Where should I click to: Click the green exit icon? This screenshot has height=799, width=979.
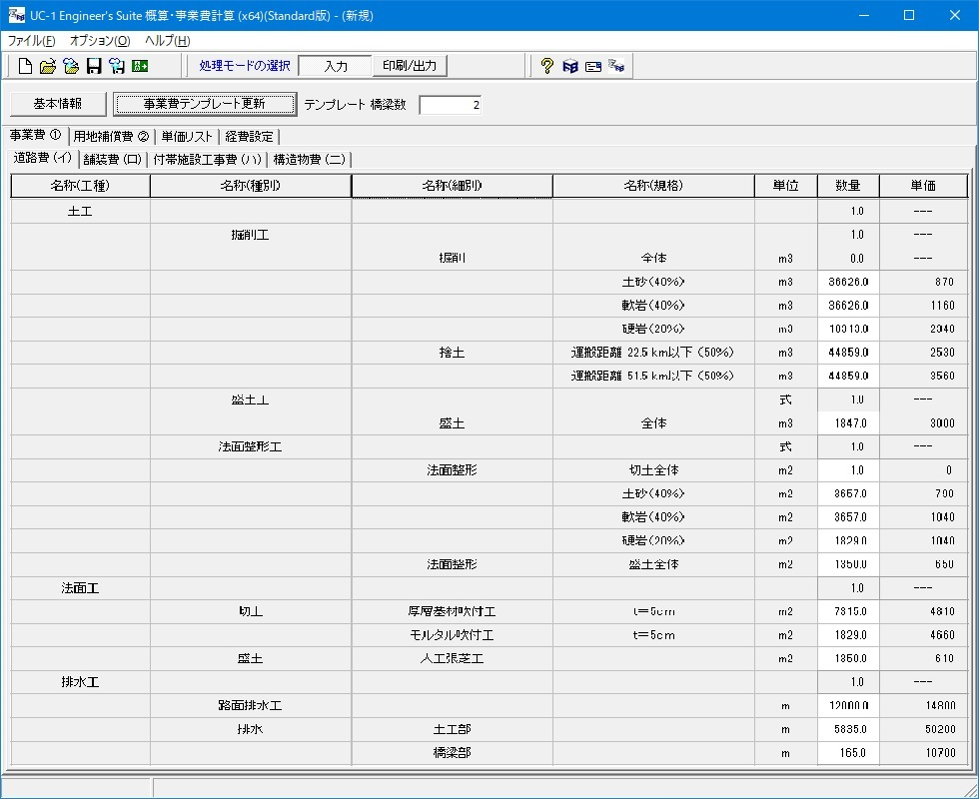(140, 66)
